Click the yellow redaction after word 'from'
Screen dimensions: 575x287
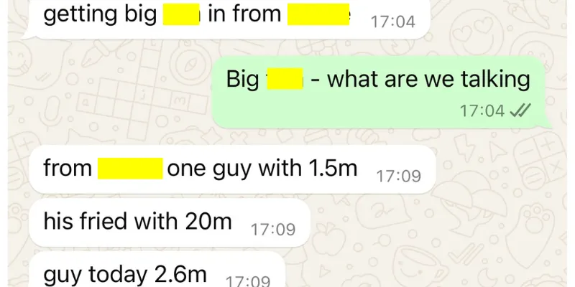130,169
